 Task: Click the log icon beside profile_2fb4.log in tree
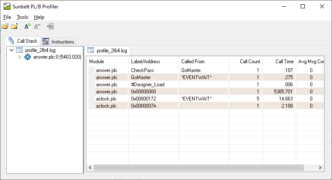[19, 50]
